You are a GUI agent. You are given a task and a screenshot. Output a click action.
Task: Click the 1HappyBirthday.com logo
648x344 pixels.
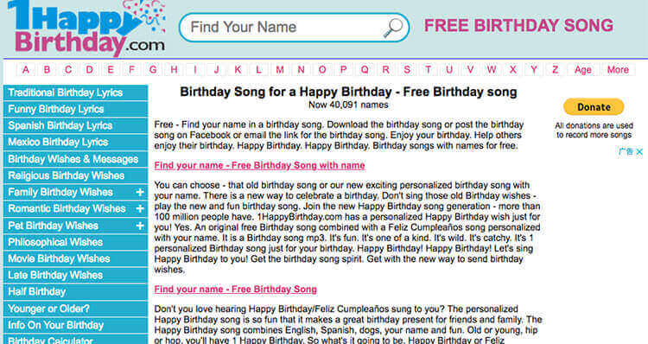[x=86, y=28]
